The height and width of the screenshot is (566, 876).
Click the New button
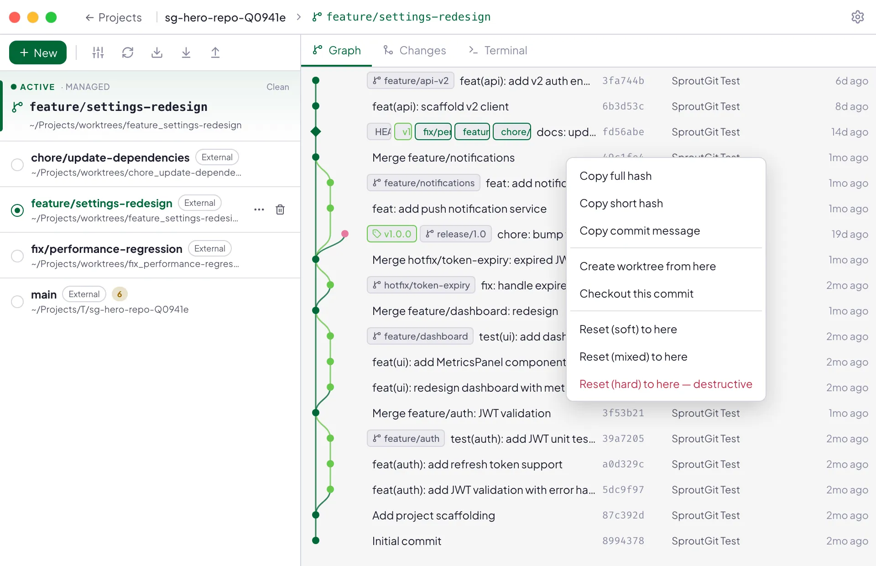coord(38,52)
